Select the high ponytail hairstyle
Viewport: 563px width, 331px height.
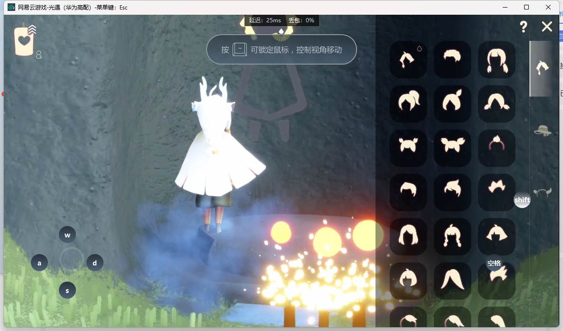(408, 104)
